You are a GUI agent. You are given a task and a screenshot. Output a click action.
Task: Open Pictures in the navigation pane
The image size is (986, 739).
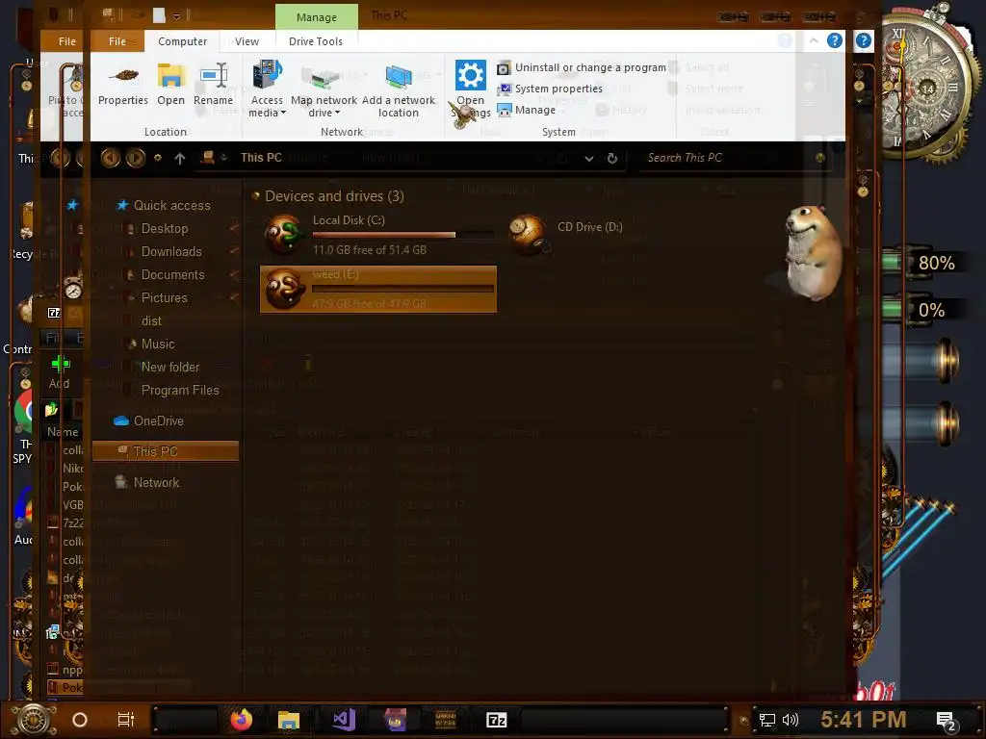[x=164, y=298]
